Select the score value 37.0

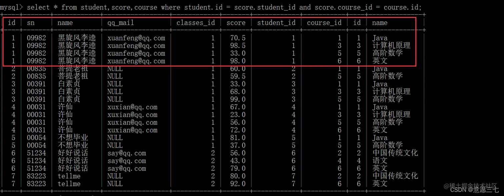[238, 145]
